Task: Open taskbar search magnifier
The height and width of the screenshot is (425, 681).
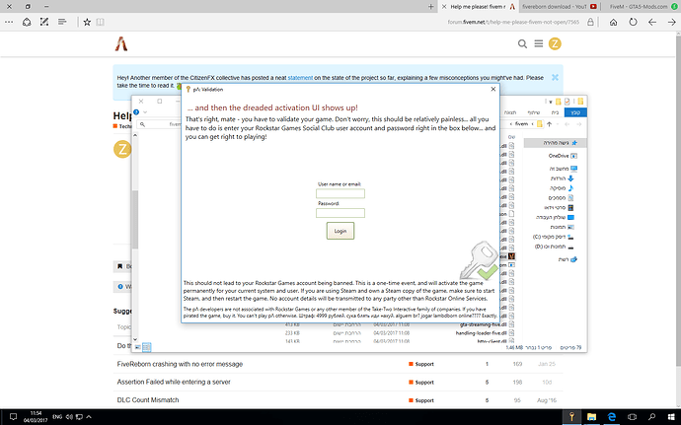Action: pyautogui.click(x=652, y=417)
